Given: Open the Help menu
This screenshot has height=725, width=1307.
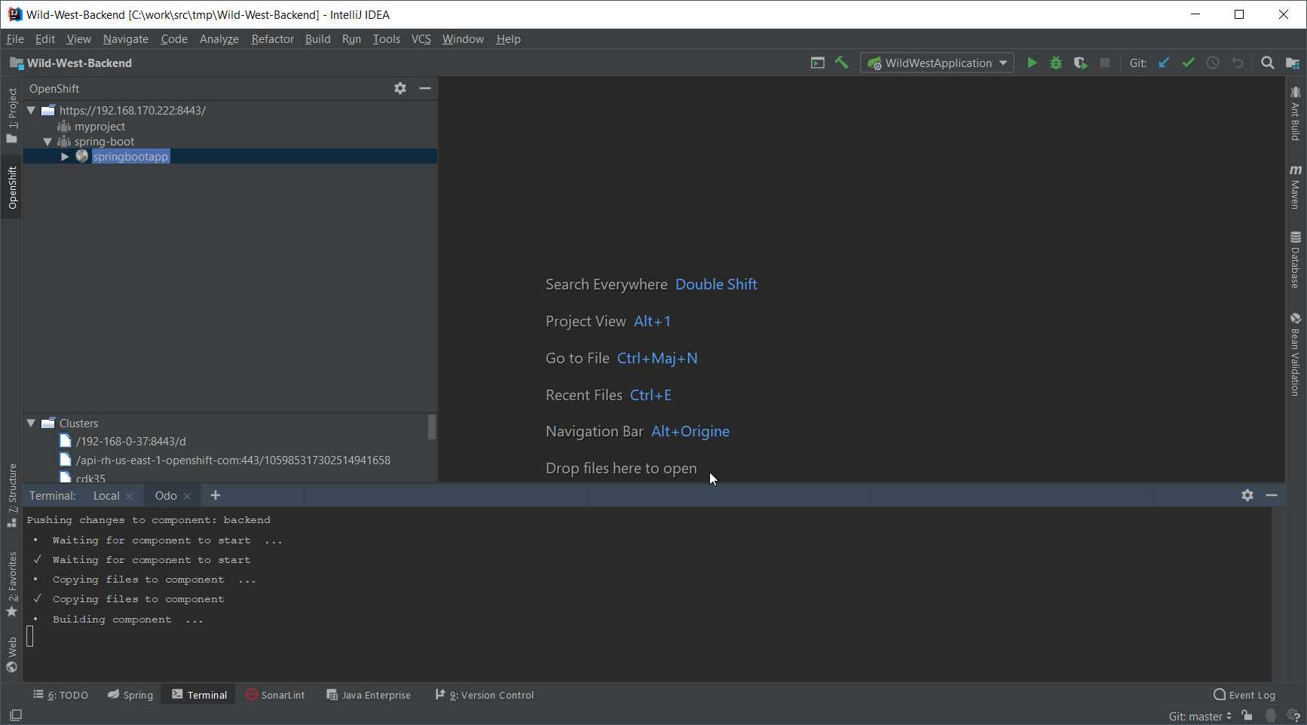Looking at the screenshot, I should (x=508, y=38).
